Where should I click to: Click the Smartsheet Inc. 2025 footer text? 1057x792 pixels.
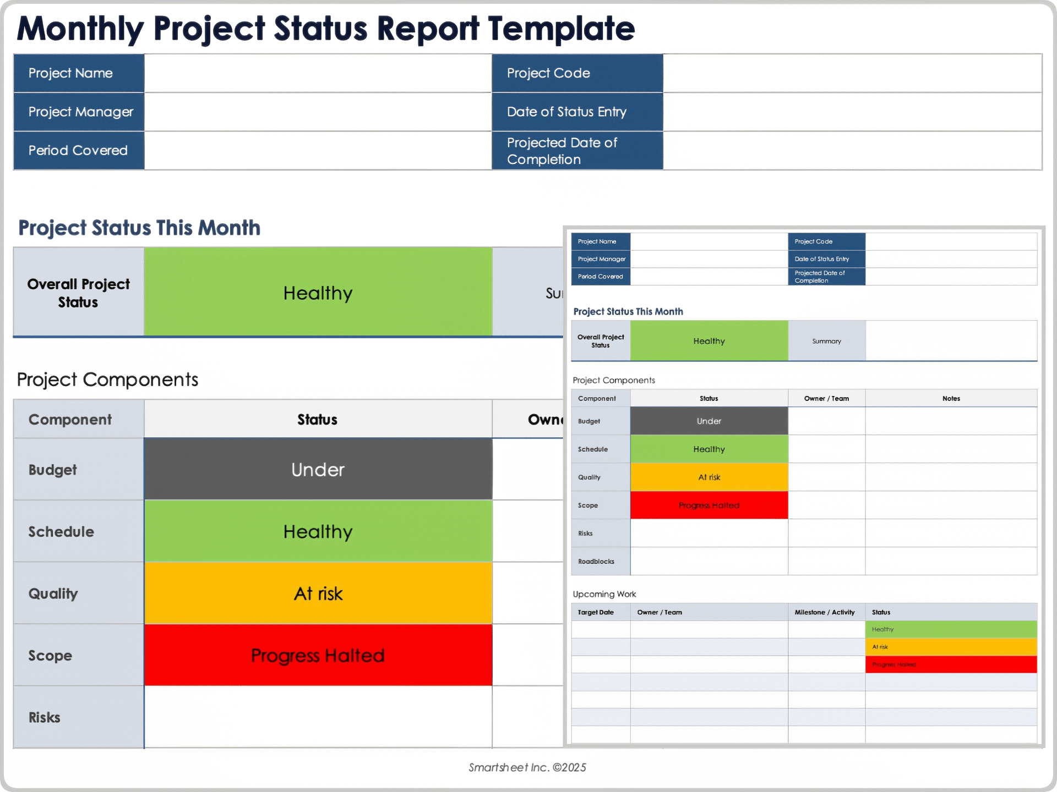527,767
